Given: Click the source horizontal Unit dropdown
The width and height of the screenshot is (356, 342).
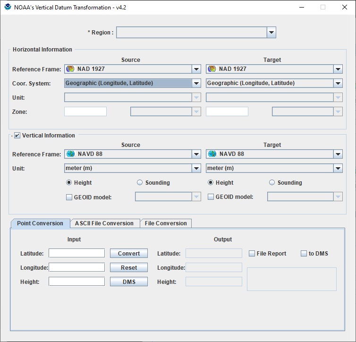Looking at the screenshot, I should (133, 97).
